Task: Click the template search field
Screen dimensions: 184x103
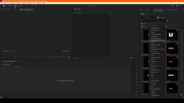Action: [x=153, y=21]
